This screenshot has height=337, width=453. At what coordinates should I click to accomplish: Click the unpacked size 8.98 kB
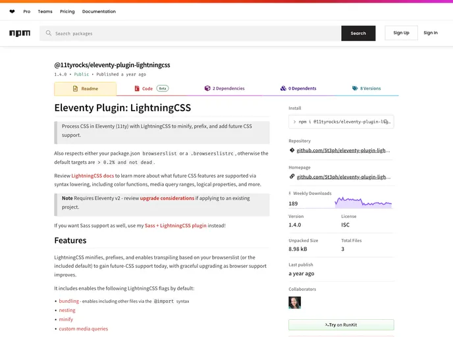298,249
